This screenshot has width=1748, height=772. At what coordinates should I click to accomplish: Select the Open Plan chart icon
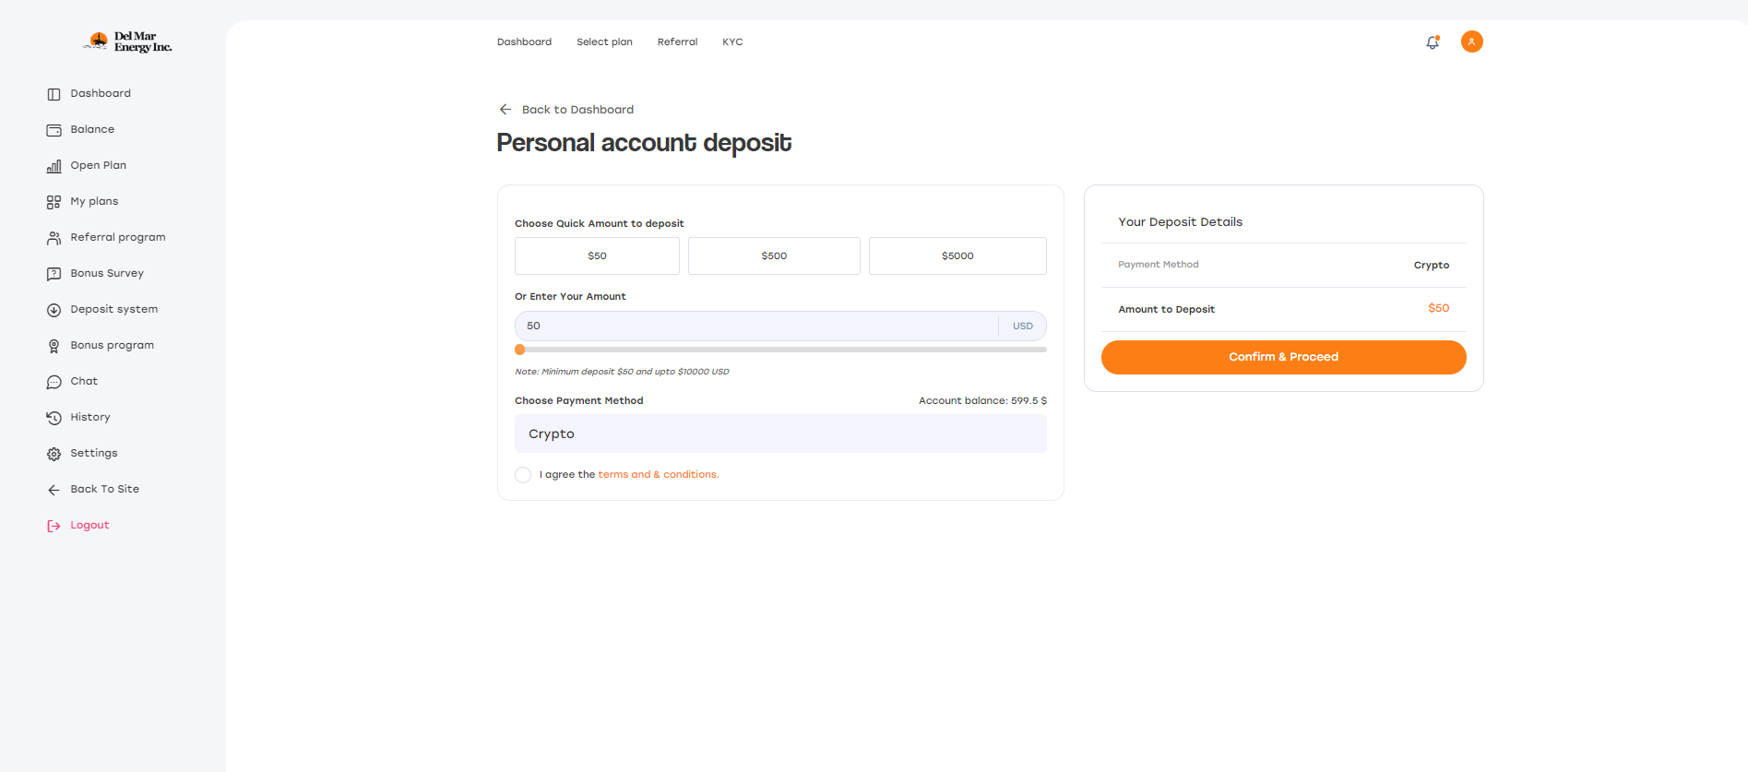54,166
